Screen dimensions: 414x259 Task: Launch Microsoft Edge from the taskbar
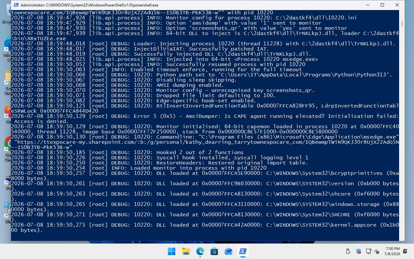tap(200, 251)
